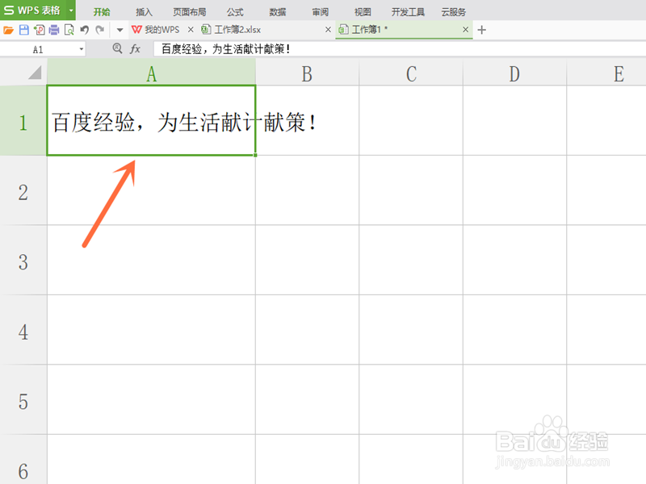The width and height of the screenshot is (646, 484).
Task: Click the fx insert function icon
Action: [135, 49]
